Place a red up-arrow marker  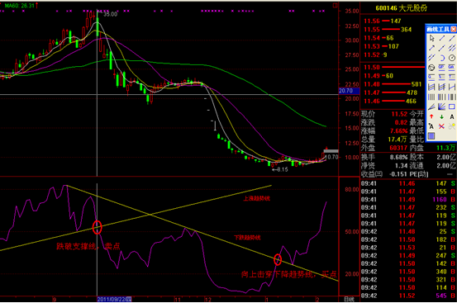tap(431, 116)
